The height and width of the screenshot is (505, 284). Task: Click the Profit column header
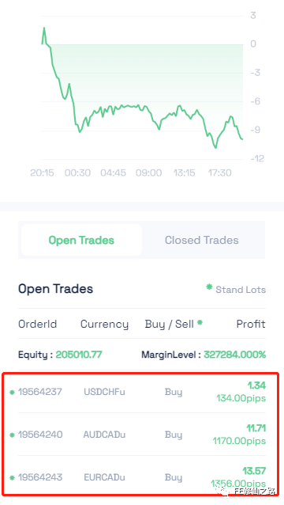[x=251, y=324]
